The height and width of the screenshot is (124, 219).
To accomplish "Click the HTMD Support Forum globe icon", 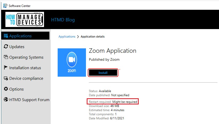I will coord(6,99).
